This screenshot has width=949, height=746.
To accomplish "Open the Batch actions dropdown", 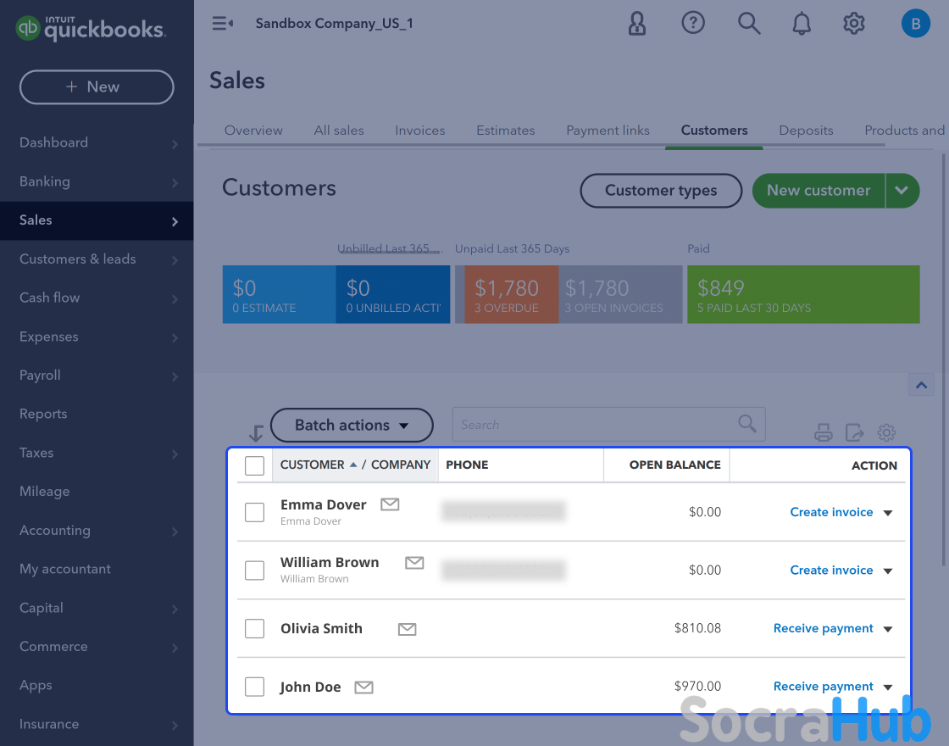I will pos(352,426).
